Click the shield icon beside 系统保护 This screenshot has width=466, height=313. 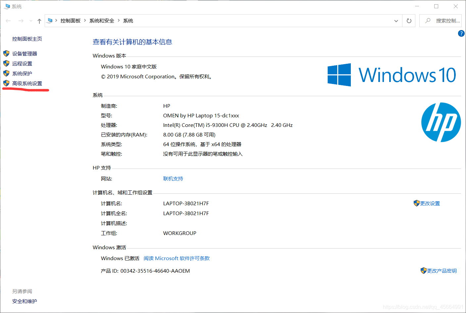(x=6, y=73)
